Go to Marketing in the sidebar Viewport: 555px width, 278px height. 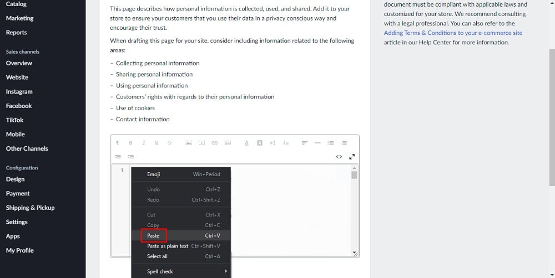[x=20, y=18]
